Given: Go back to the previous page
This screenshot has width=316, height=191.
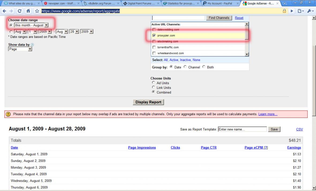Looking at the screenshot, I should [x=5, y=11].
